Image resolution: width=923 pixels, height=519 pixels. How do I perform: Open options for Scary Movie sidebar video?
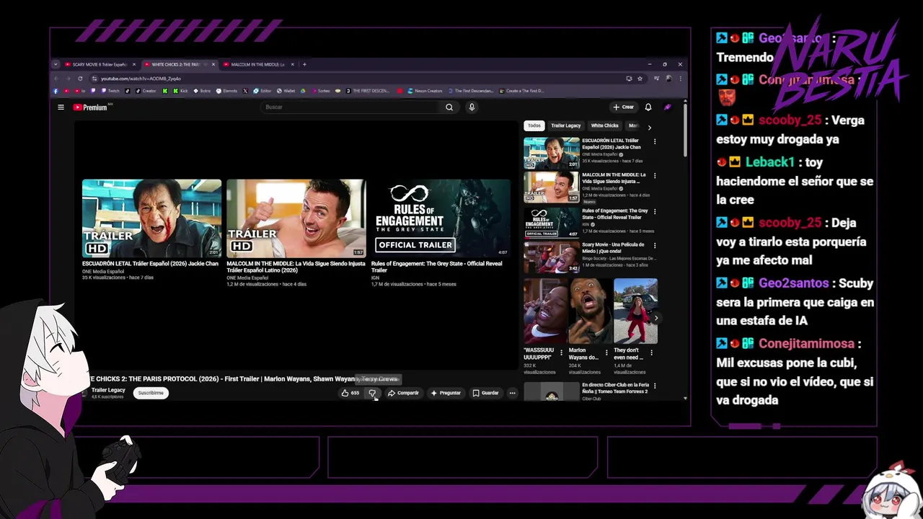pyautogui.click(x=655, y=247)
